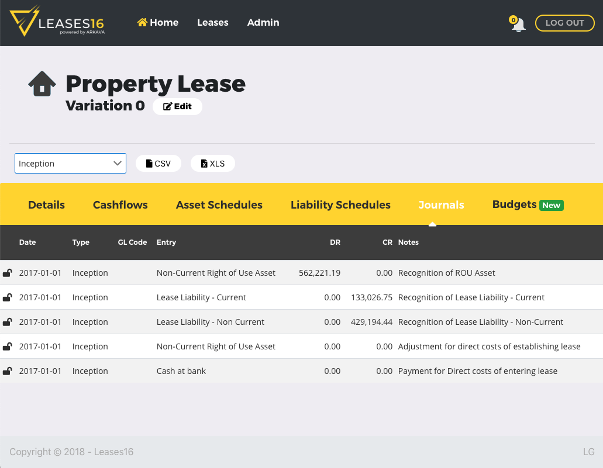Click the Leases16 logo
Image resolution: width=603 pixels, height=468 pixels.
click(x=57, y=22)
